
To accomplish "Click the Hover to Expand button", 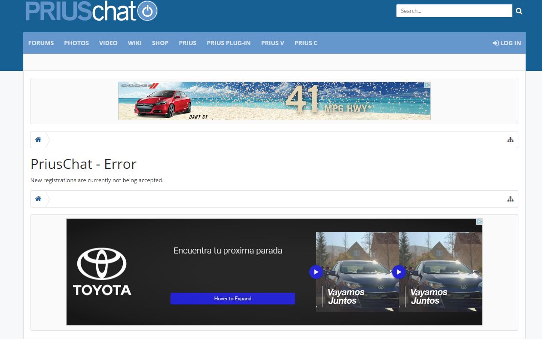I will coord(233,299).
